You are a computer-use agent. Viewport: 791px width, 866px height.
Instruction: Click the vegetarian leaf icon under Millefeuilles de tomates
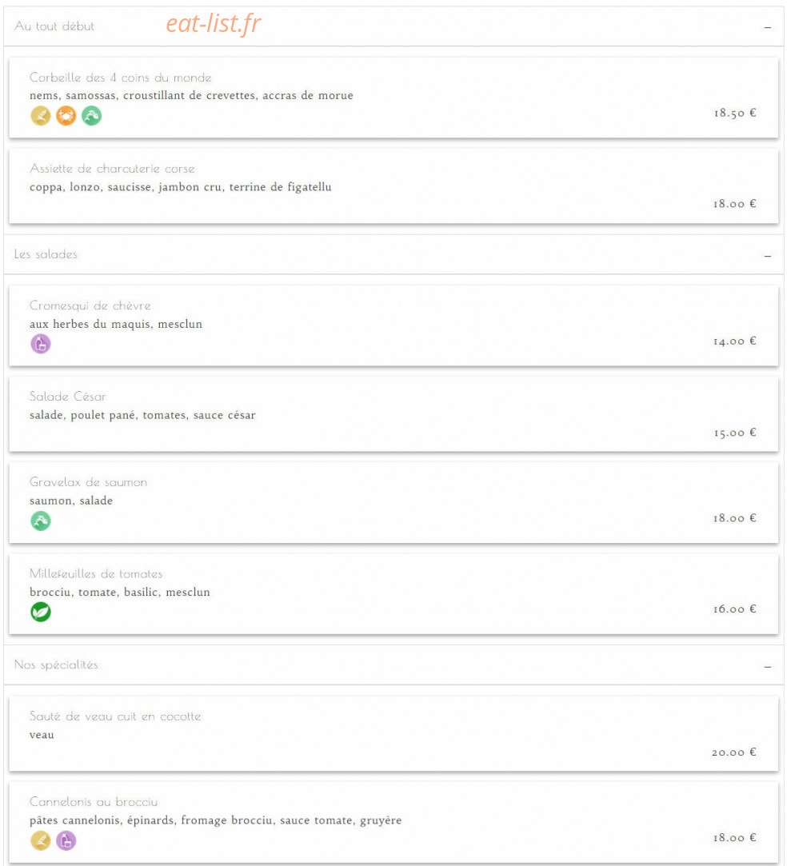click(40, 612)
